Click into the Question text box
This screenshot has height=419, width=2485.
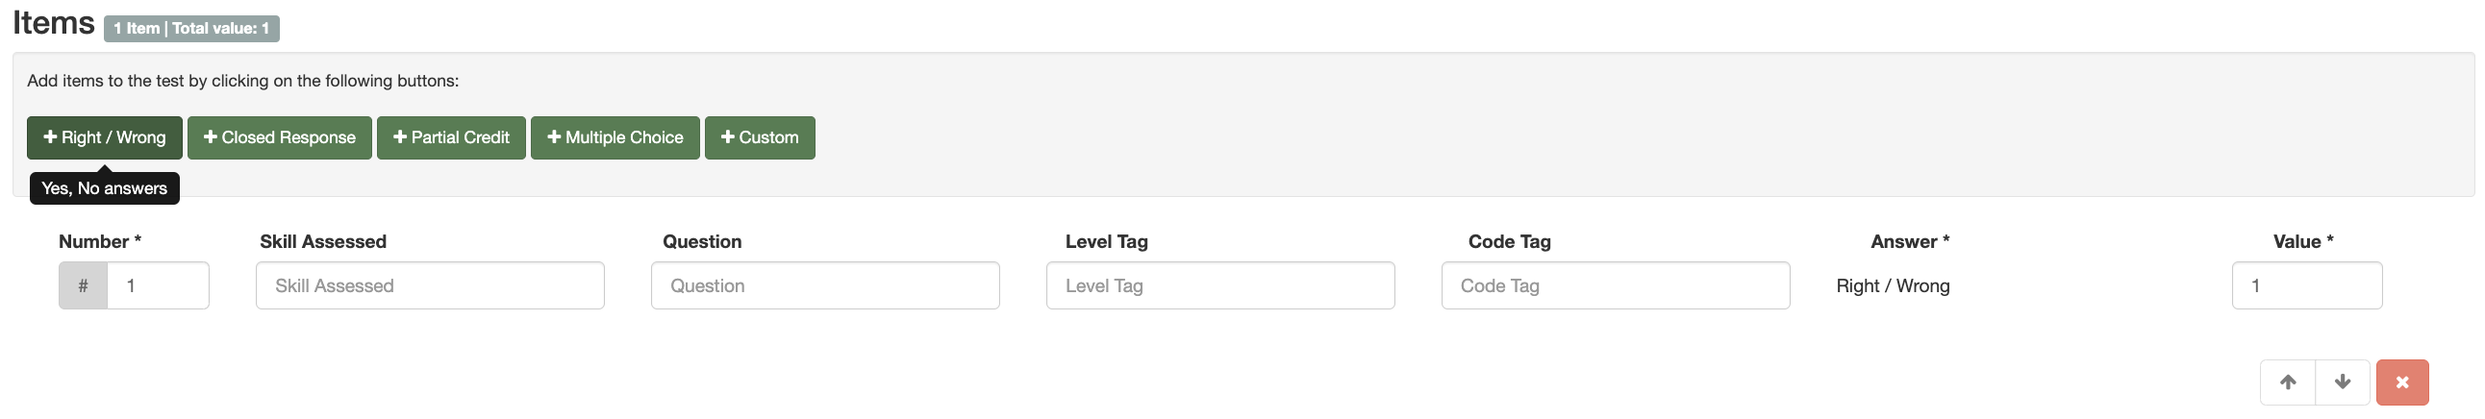(x=825, y=286)
